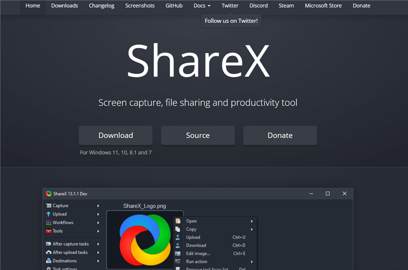Viewport: 408px width, 270px height.
Task: Click the large Download button
Action: (116, 135)
